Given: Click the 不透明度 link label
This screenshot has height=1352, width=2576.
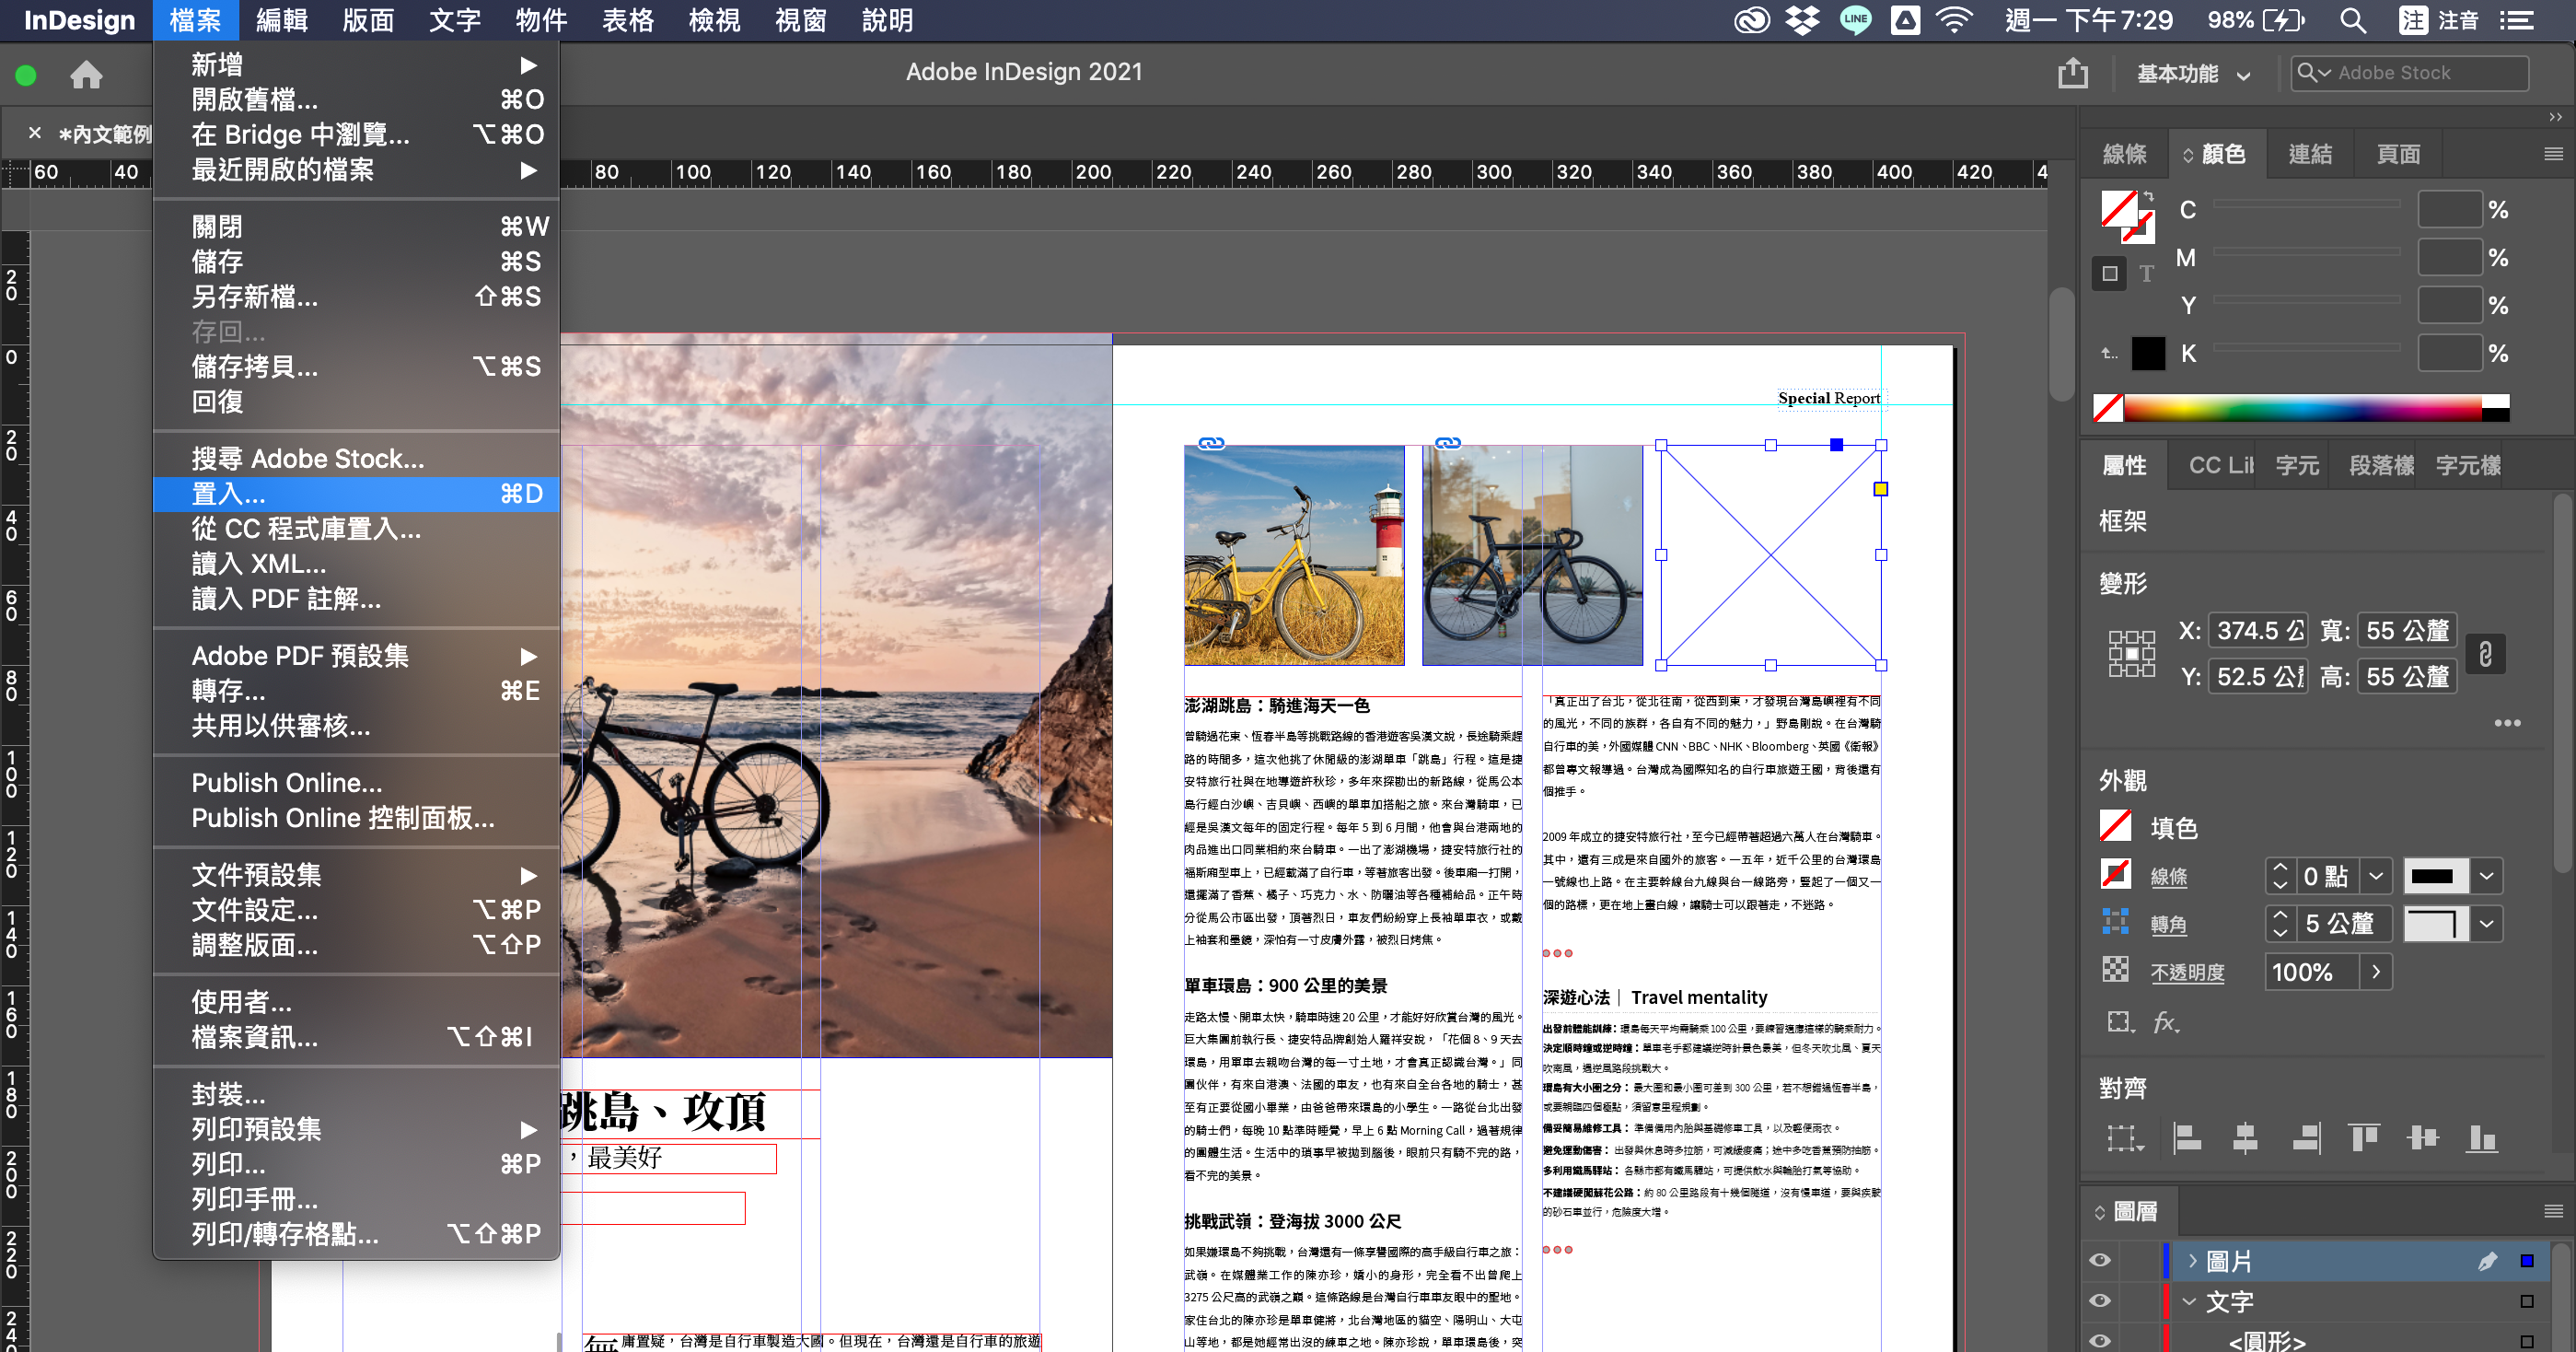Looking at the screenshot, I should coord(2187,972).
